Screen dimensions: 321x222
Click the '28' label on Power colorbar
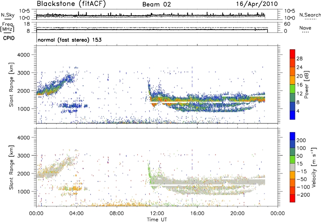[299, 59]
